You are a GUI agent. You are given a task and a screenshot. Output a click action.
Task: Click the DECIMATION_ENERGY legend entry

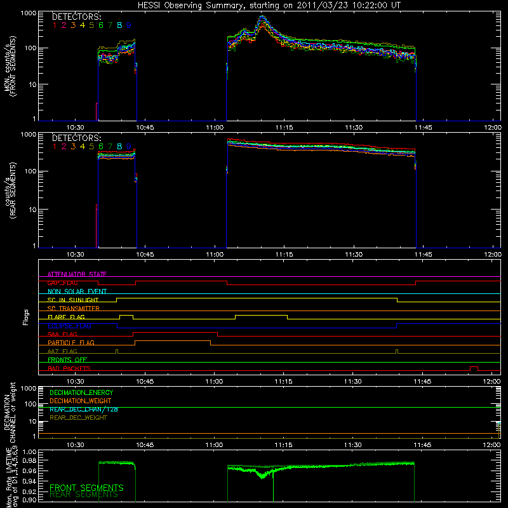[x=81, y=392]
